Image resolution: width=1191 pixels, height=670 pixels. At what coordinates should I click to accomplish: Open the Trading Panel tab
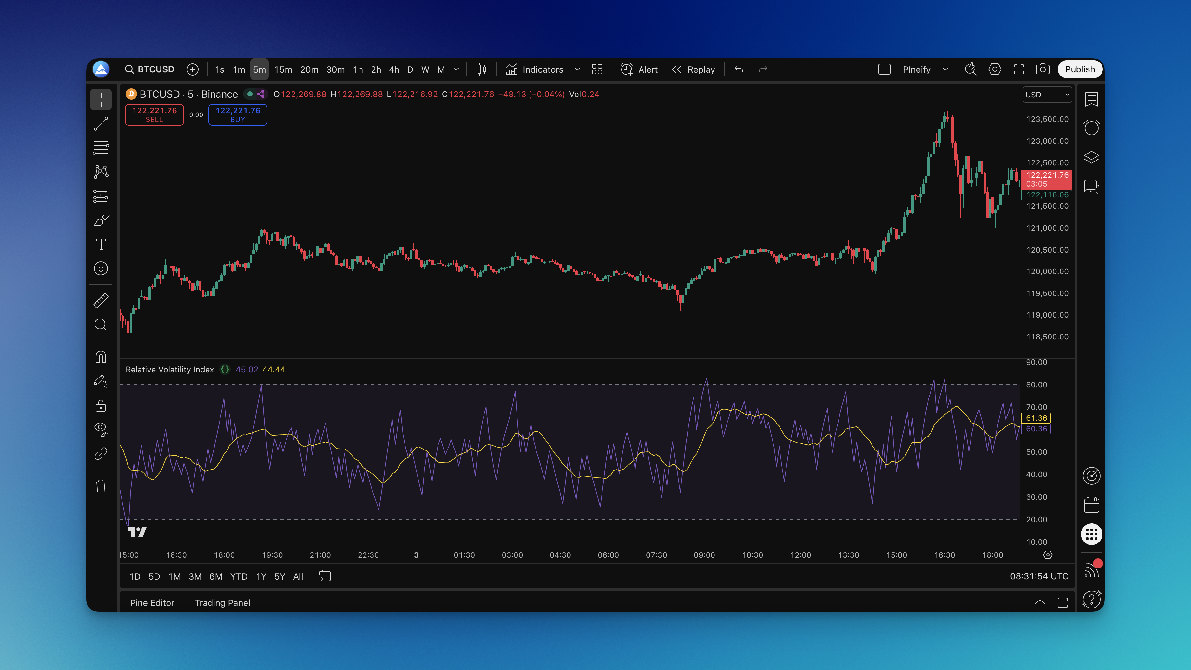coord(222,602)
